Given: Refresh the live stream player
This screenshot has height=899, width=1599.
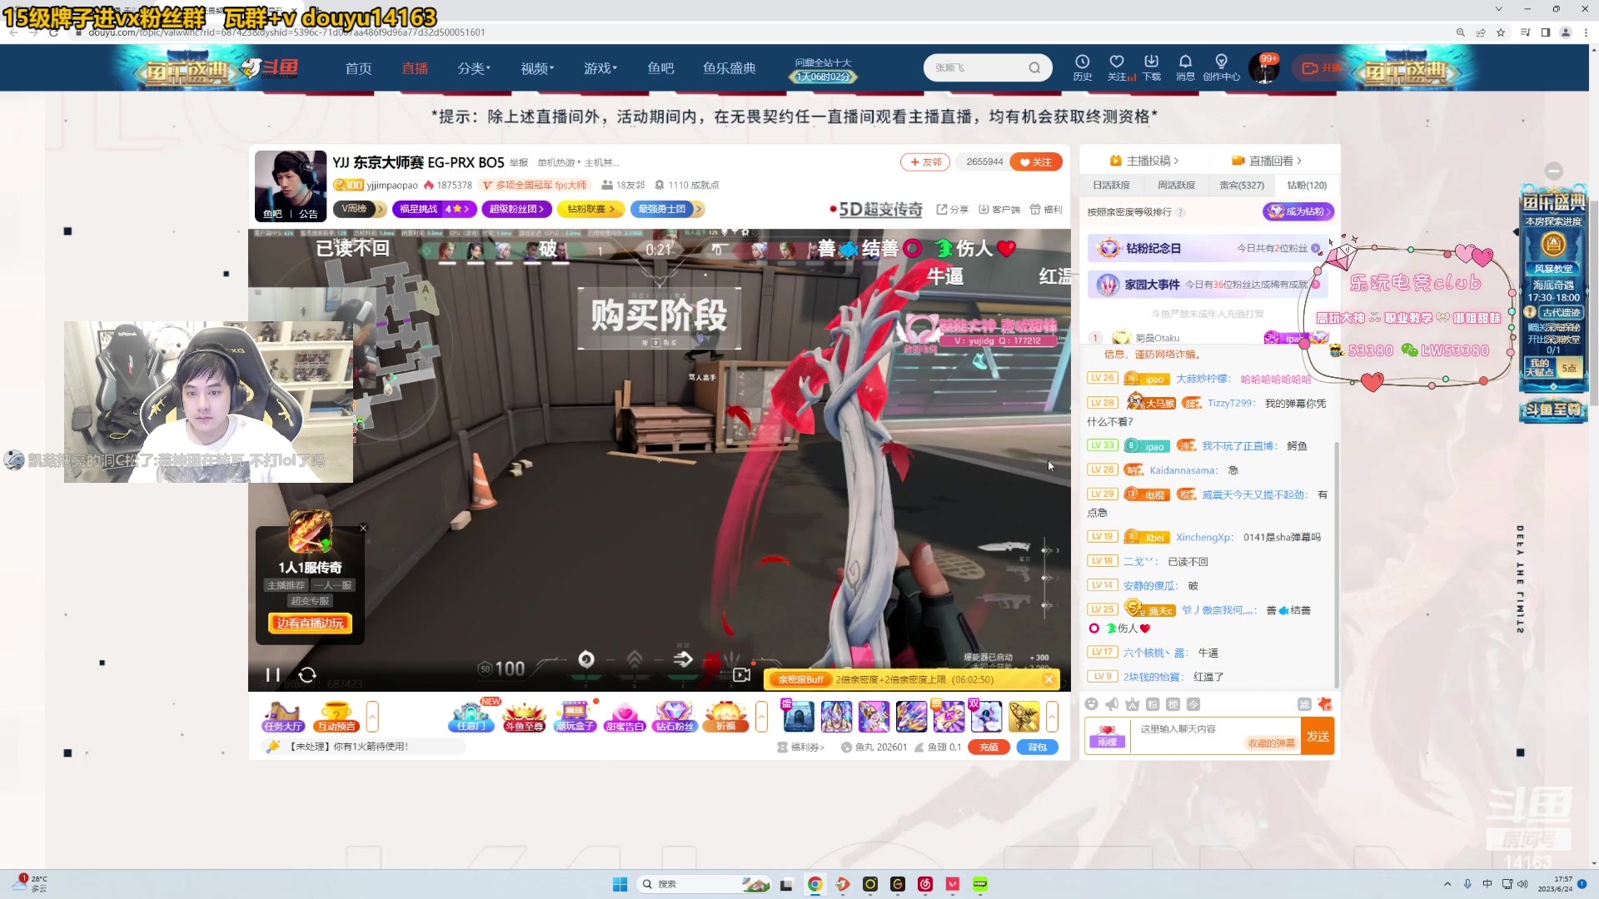Looking at the screenshot, I should pyautogui.click(x=307, y=674).
